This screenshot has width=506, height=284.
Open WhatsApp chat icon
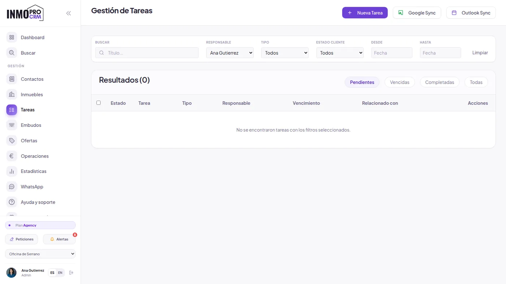click(12, 187)
